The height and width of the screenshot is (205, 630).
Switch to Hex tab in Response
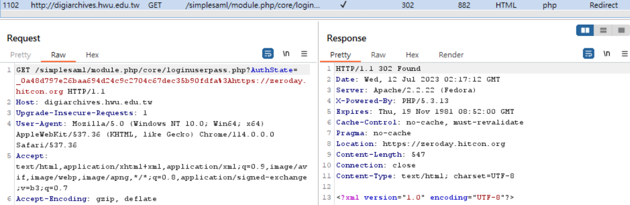point(412,55)
